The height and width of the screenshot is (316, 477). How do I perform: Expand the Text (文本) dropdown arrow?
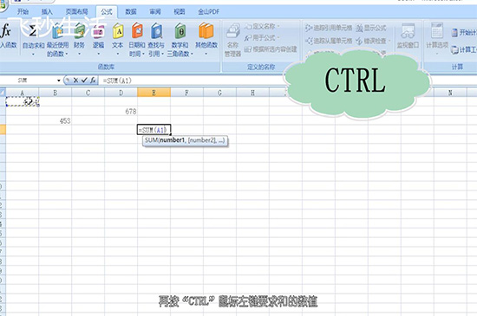point(118,54)
